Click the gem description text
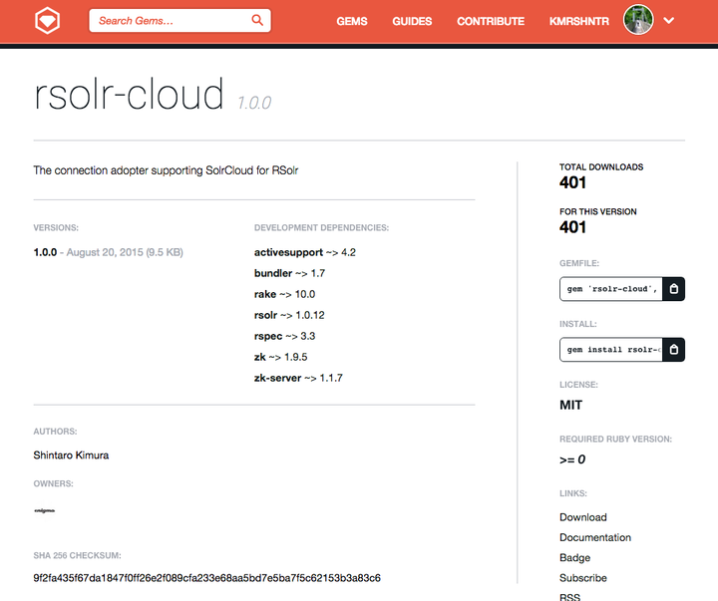Image resolution: width=718 pixels, height=601 pixels. (166, 170)
